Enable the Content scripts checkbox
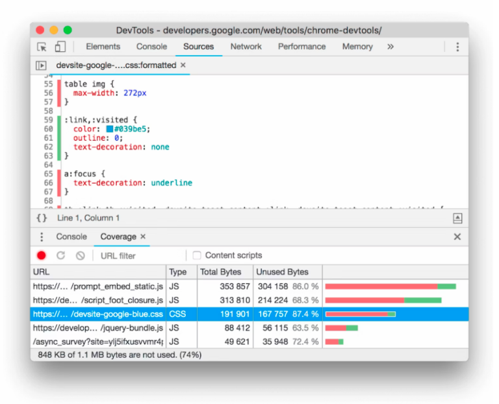 click(x=197, y=255)
